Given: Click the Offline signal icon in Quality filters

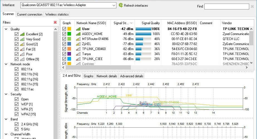Looking at the screenshot, I should point(22,59).
